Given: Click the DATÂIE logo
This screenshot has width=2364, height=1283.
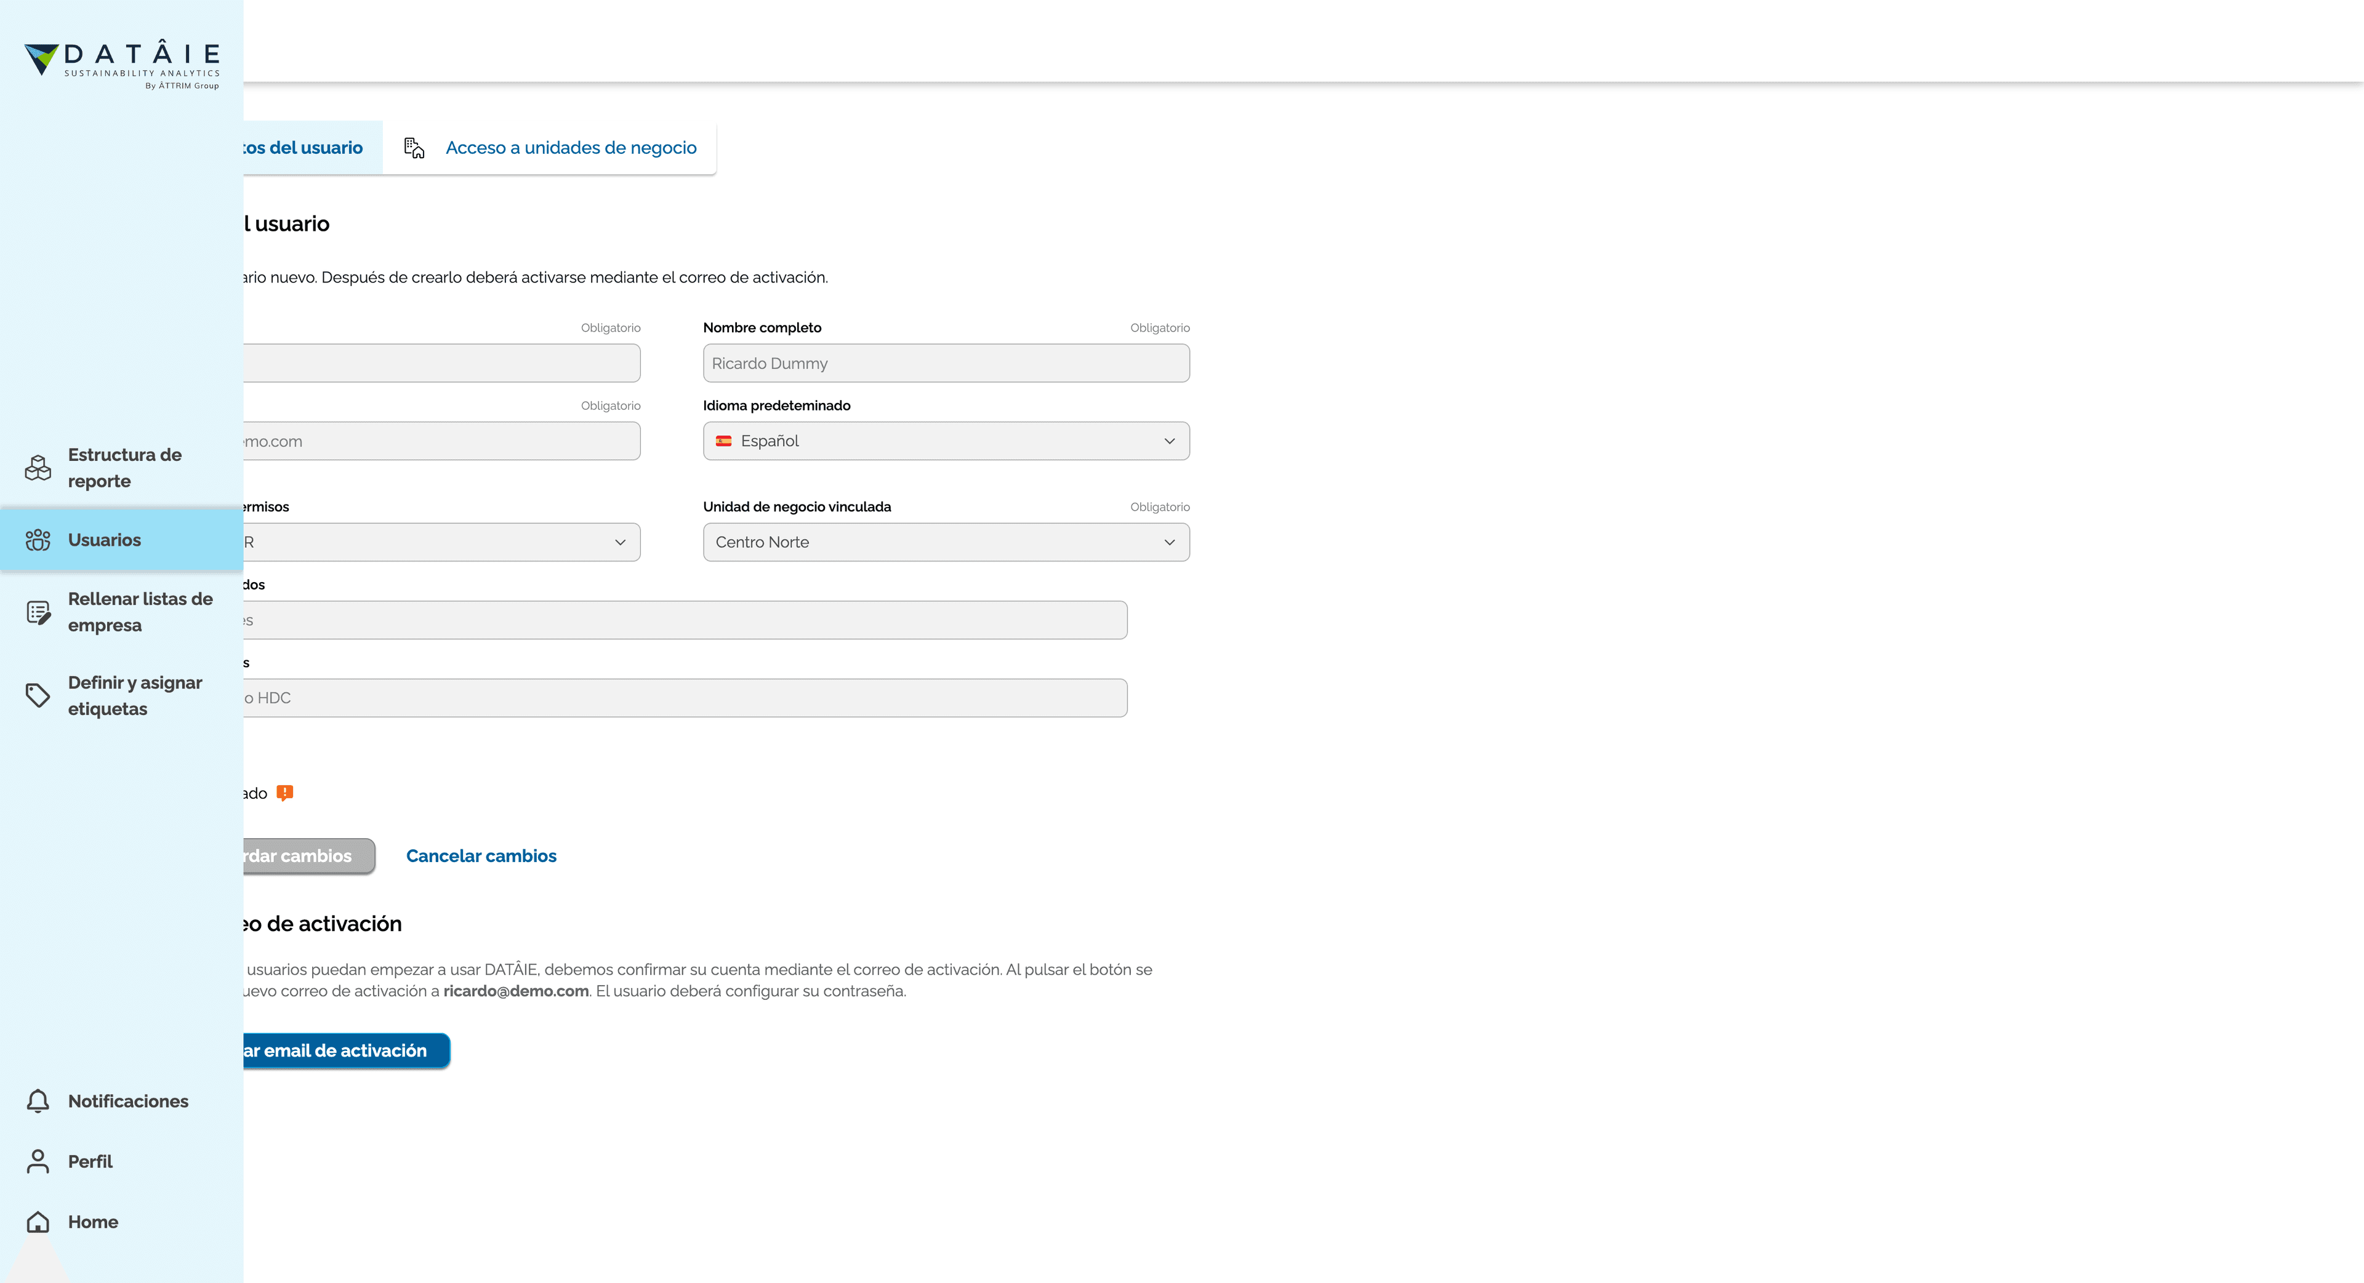Looking at the screenshot, I should [x=122, y=63].
